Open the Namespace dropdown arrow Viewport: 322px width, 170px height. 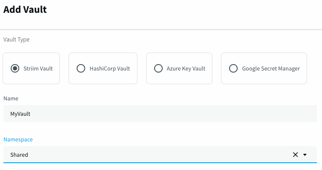305,155
